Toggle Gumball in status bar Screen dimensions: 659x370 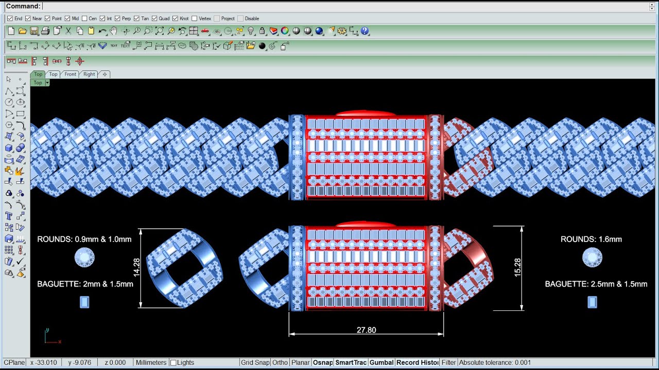click(381, 362)
